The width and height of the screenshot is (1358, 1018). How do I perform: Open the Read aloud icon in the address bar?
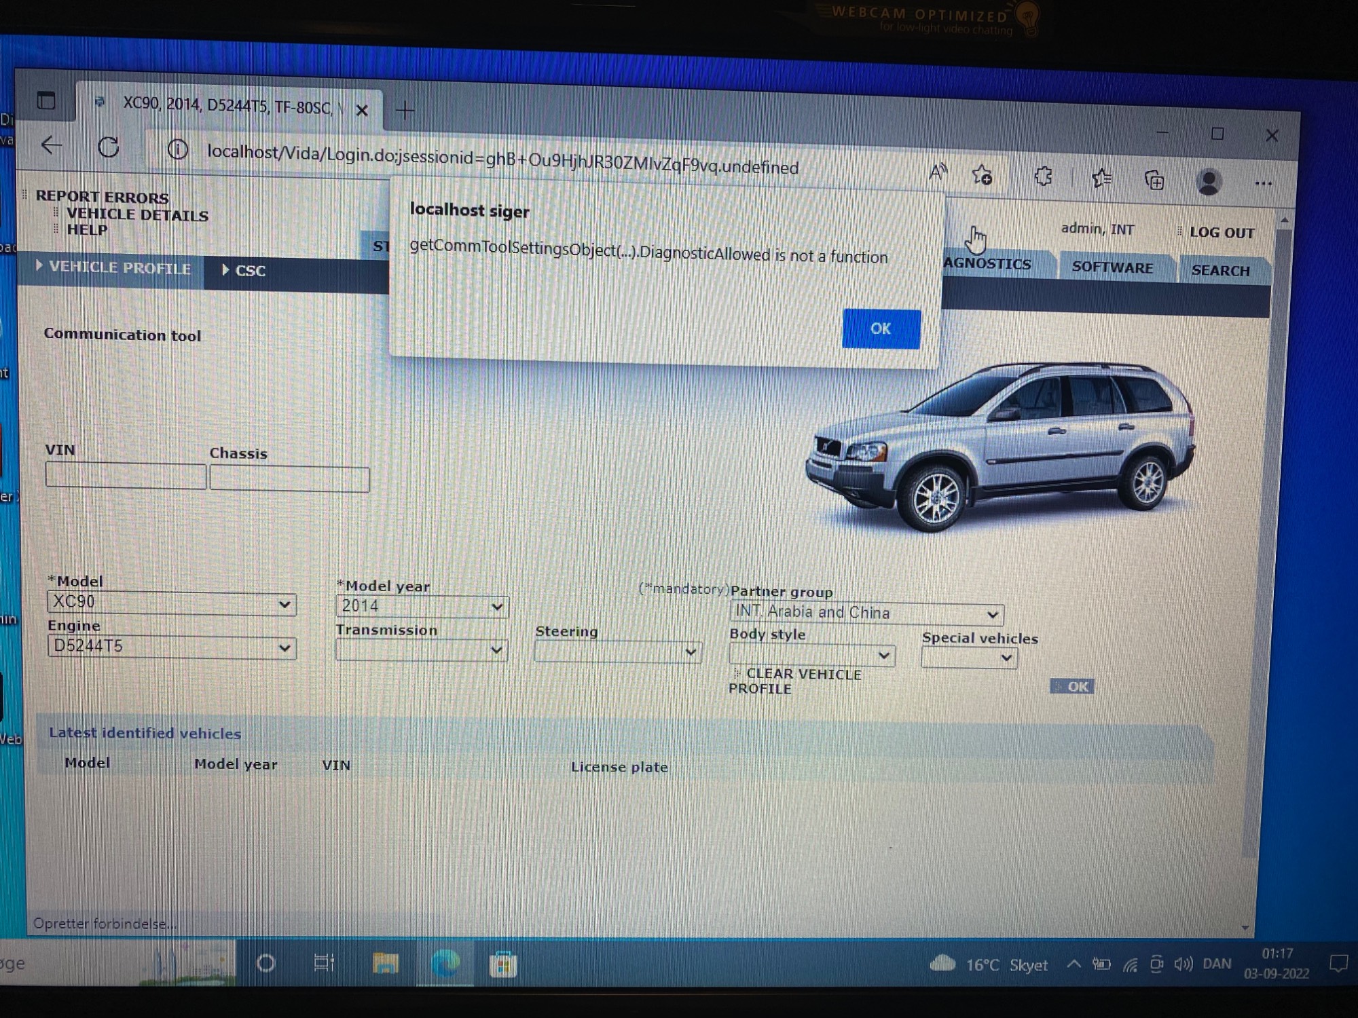coord(938,173)
